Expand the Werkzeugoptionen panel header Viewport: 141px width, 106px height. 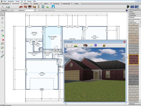(135, 10)
